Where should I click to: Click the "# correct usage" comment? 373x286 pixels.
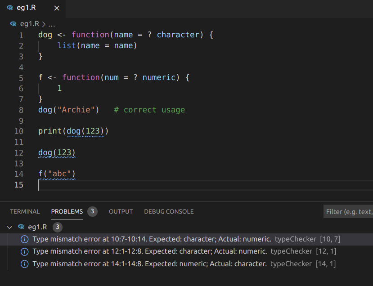(149, 110)
